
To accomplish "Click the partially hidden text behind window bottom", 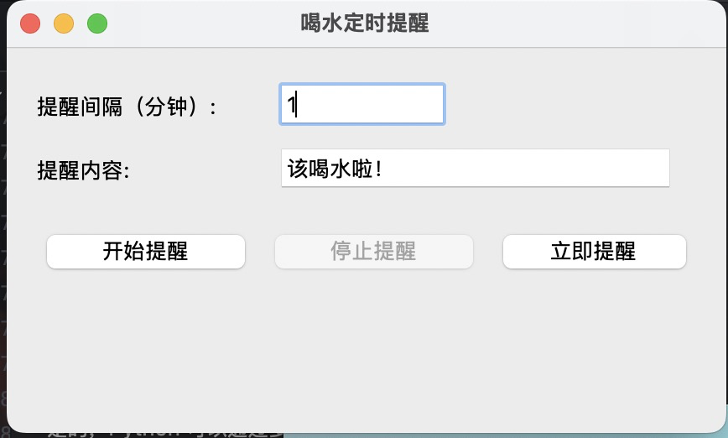I will (165, 433).
